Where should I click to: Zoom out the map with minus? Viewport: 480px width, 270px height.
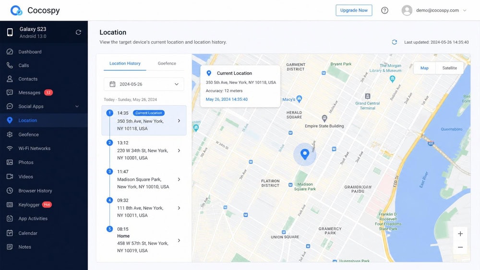[460, 247]
